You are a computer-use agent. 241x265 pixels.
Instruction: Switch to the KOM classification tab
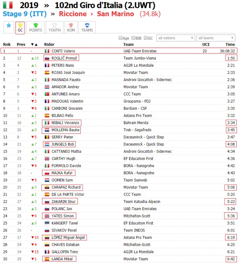click(71, 28)
